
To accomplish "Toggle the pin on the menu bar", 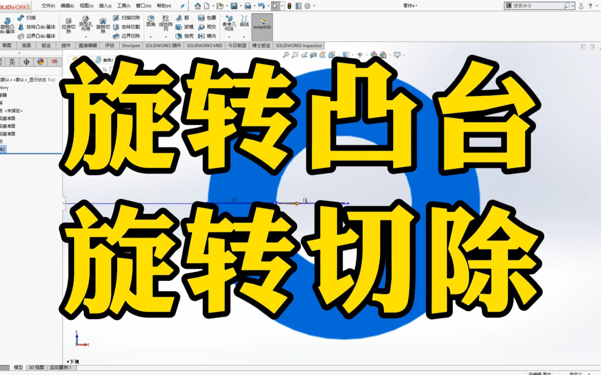I will click(182, 6).
